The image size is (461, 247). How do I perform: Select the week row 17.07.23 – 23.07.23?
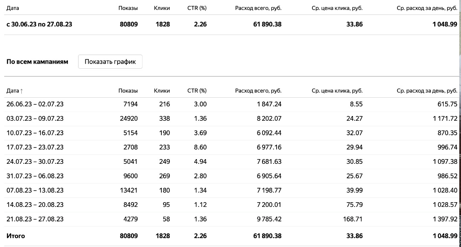[35, 147]
